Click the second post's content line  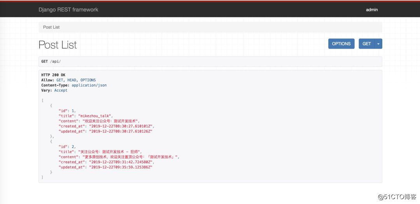click(x=119, y=157)
